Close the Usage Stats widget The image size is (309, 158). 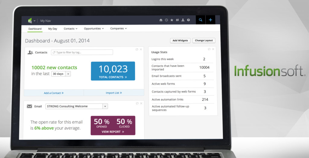coord(213,49)
